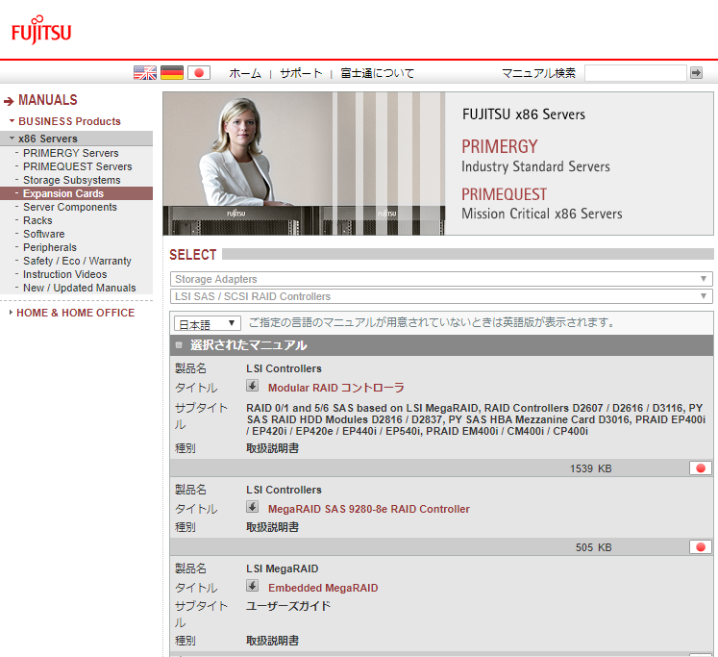Open the 日本語 language dropdown
Viewport: 718px width, 657px height.
click(x=207, y=324)
